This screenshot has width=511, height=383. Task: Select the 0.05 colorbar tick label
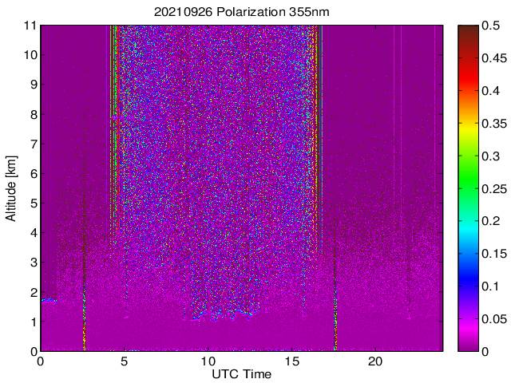coord(493,319)
